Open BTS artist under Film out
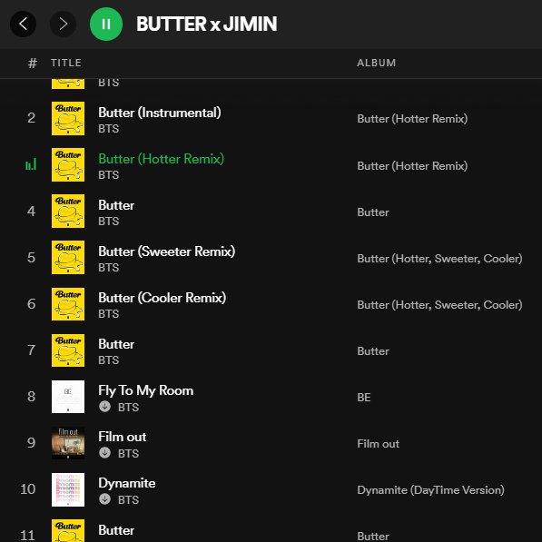542x542 pixels. pos(128,454)
